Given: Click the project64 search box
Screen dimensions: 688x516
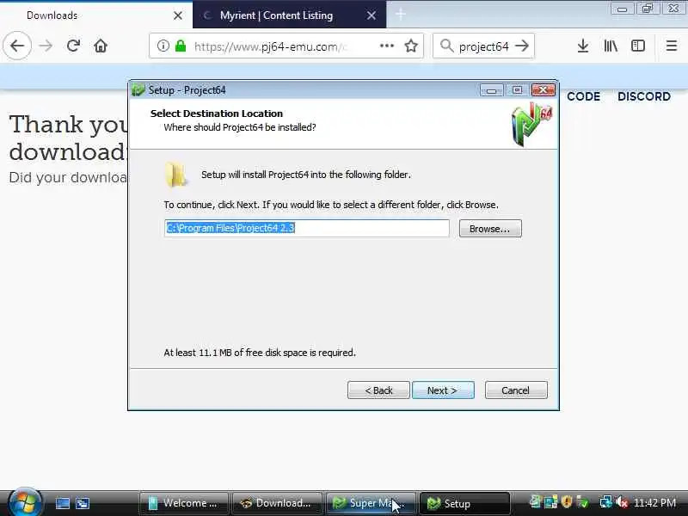Looking at the screenshot, I should (x=483, y=46).
